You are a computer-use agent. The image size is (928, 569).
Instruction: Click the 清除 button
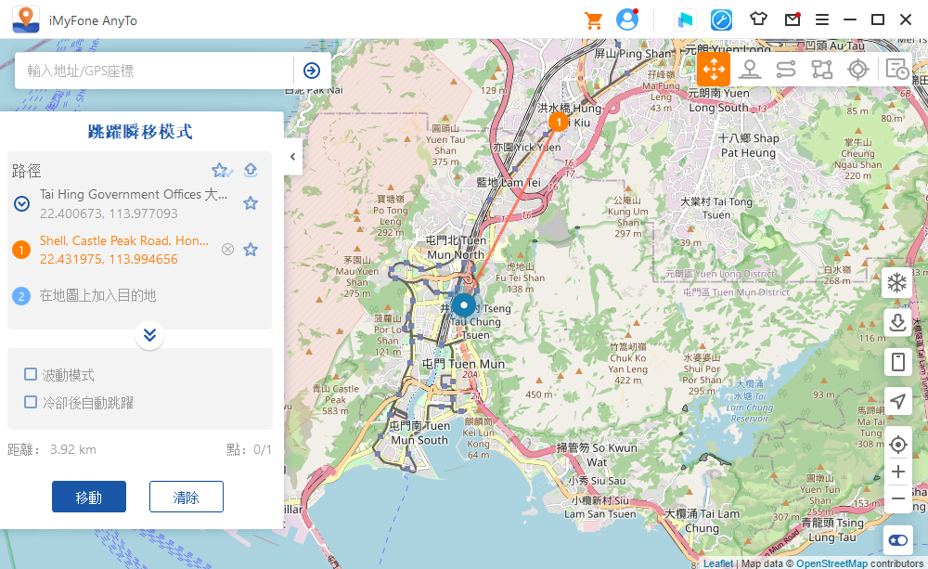[186, 497]
